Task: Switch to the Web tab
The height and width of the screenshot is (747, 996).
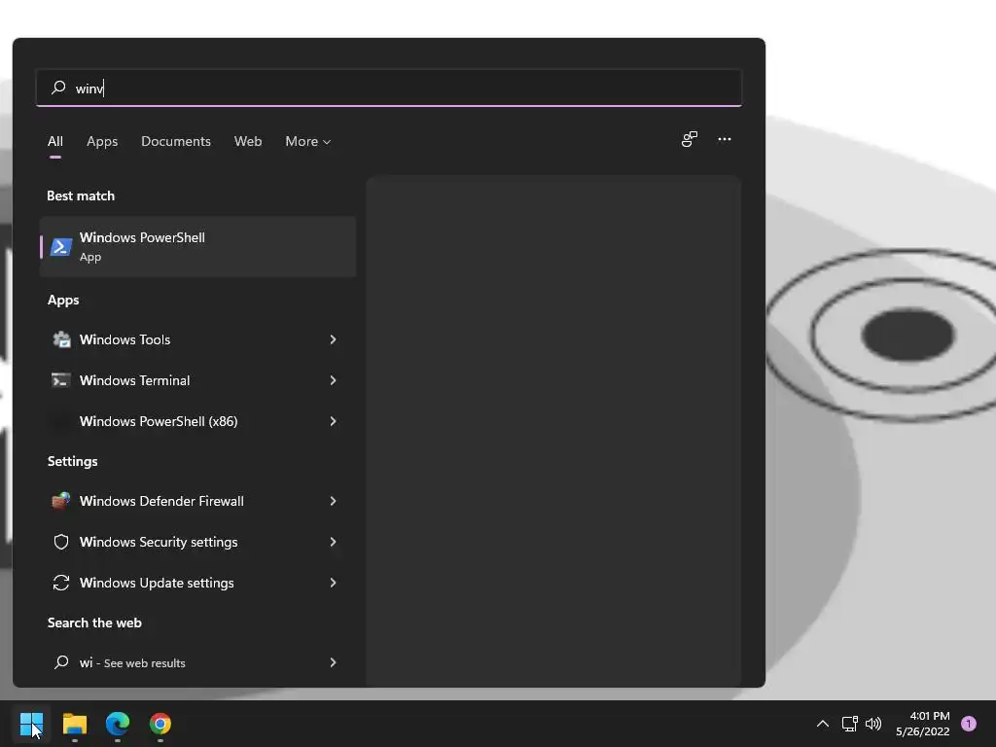Action: [248, 141]
